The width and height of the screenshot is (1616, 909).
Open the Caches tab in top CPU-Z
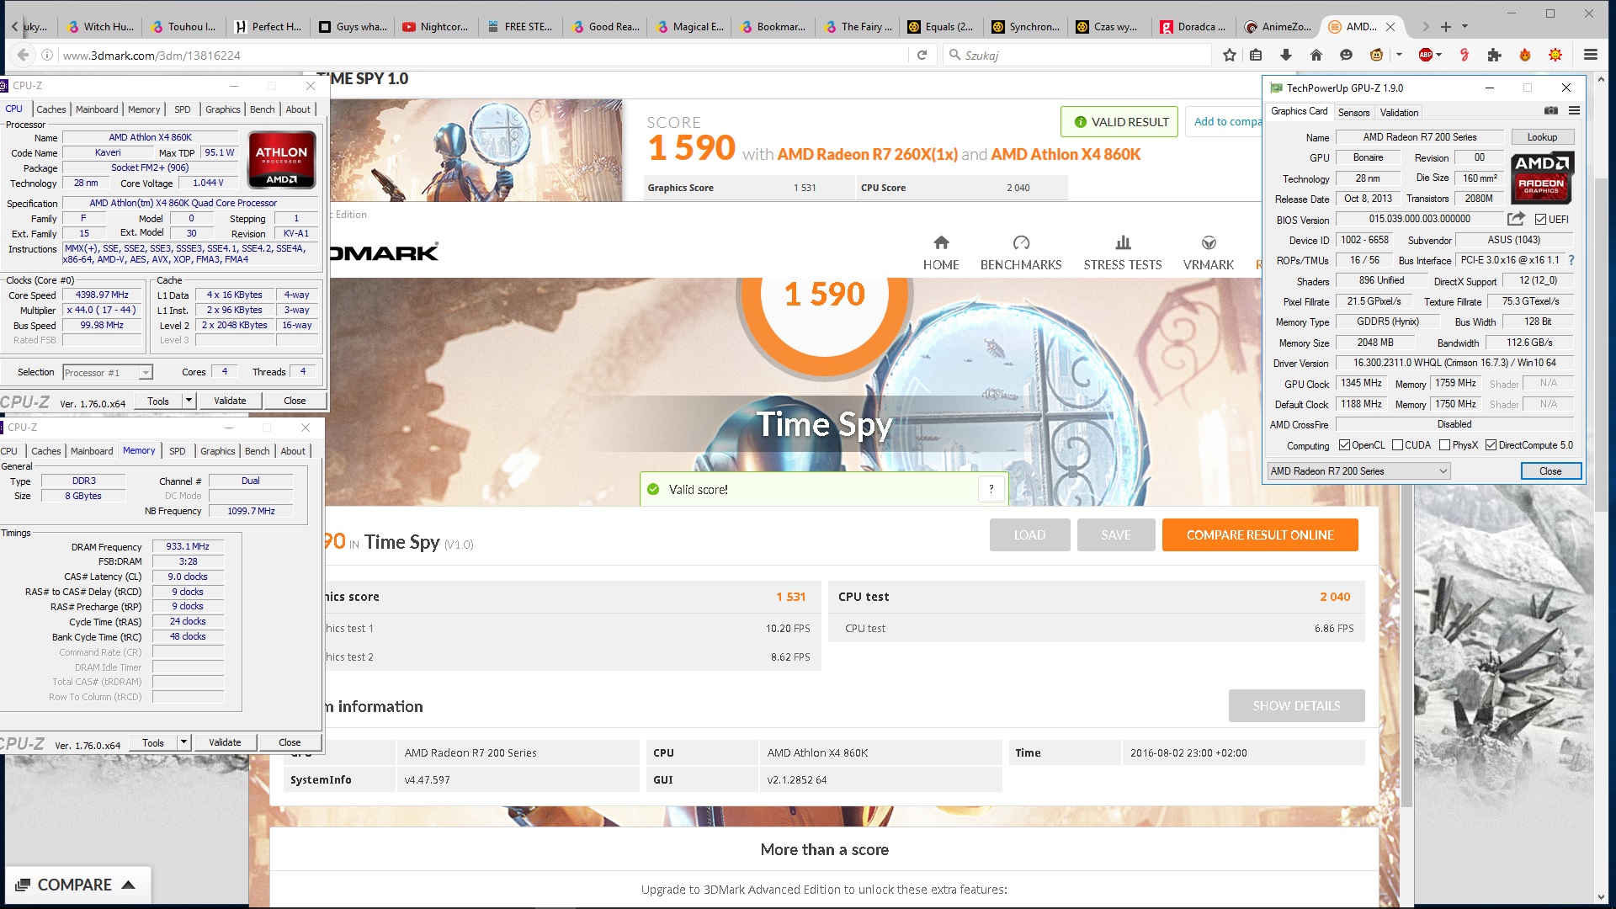point(50,109)
